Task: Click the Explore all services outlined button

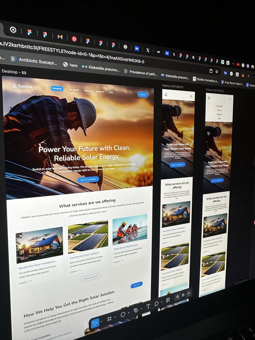Action: [x=91, y=277]
